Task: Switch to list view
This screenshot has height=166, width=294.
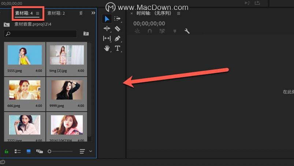Action: click(18, 151)
